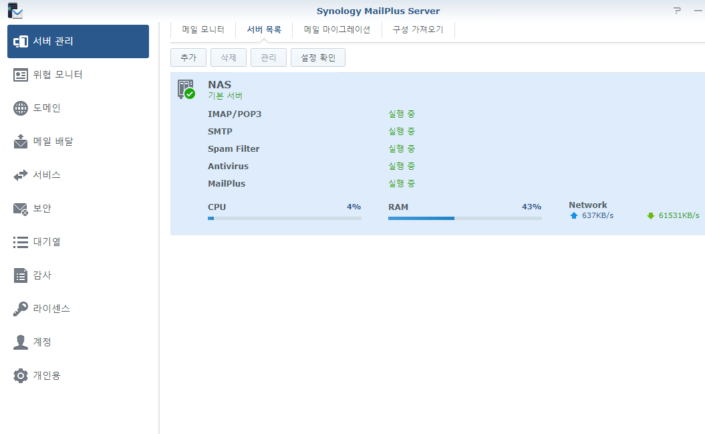The image size is (705, 434).
Task: Click the CPU usage progress bar
Action: click(285, 219)
